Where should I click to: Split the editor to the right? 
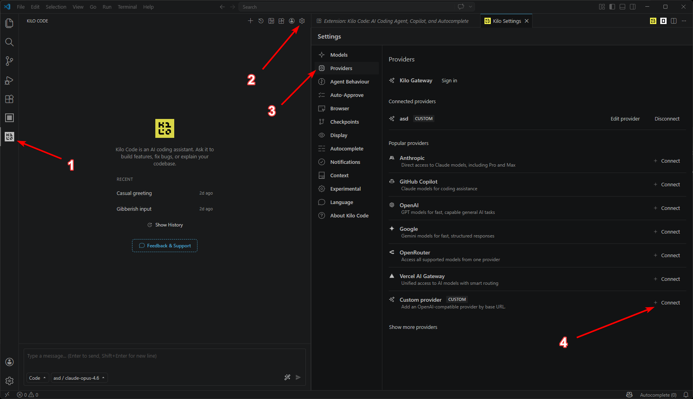(x=674, y=21)
